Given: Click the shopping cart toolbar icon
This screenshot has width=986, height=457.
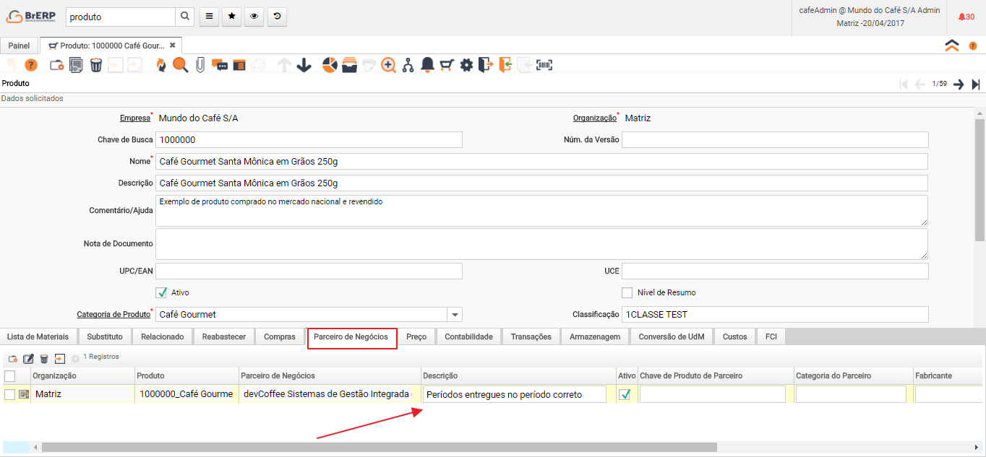Looking at the screenshot, I should tap(447, 65).
